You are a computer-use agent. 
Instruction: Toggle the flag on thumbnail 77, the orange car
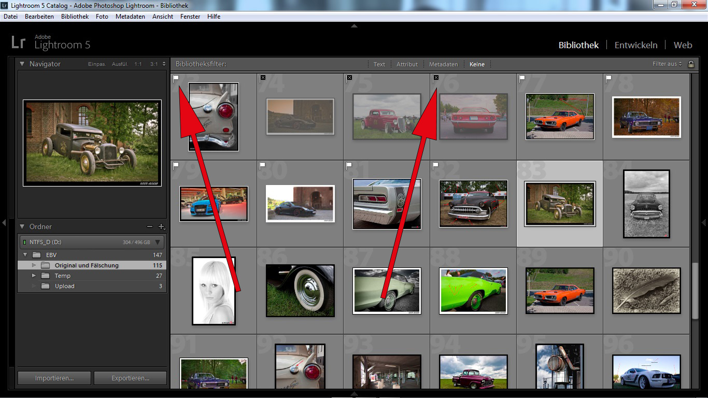click(x=522, y=78)
